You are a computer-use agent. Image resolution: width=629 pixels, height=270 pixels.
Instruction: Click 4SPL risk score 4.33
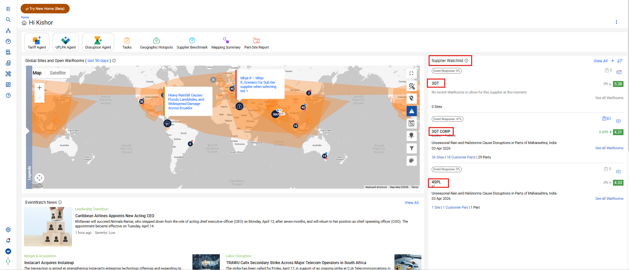pyautogui.click(x=618, y=183)
